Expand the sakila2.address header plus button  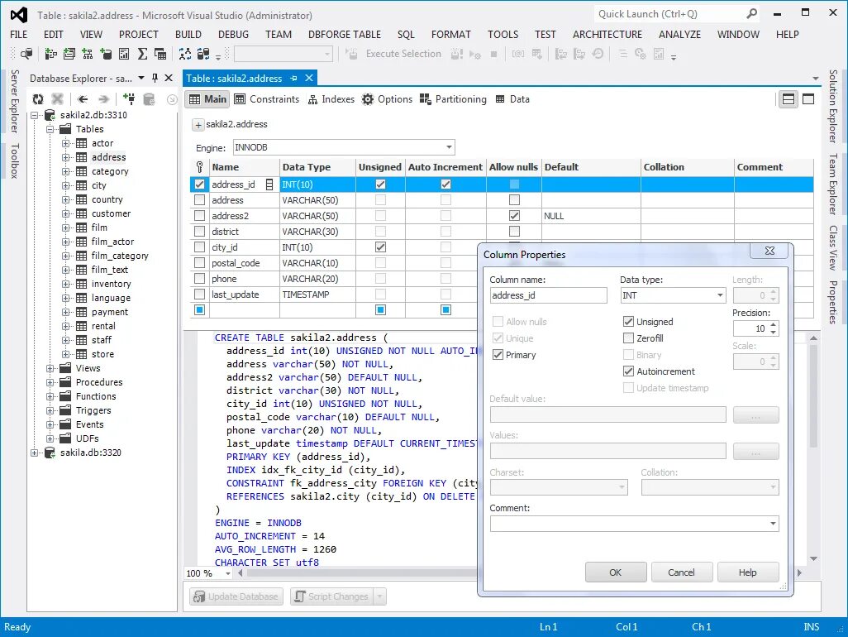click(198, 125)
